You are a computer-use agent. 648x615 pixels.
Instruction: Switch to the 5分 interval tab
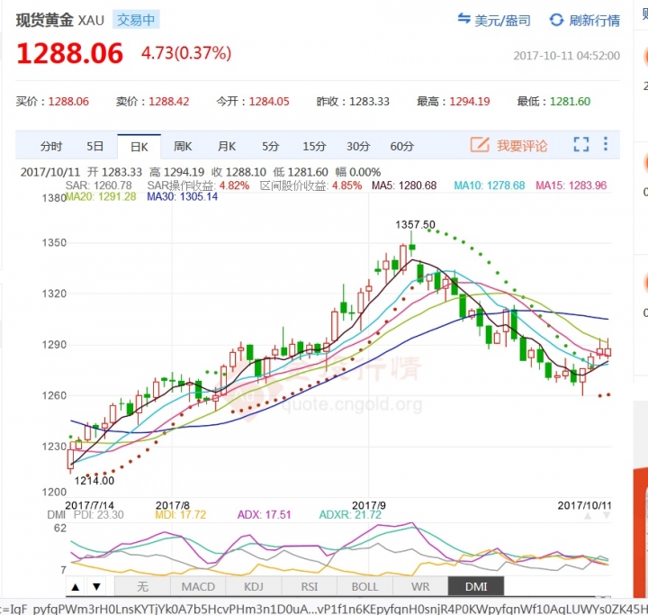click(270, 147)
